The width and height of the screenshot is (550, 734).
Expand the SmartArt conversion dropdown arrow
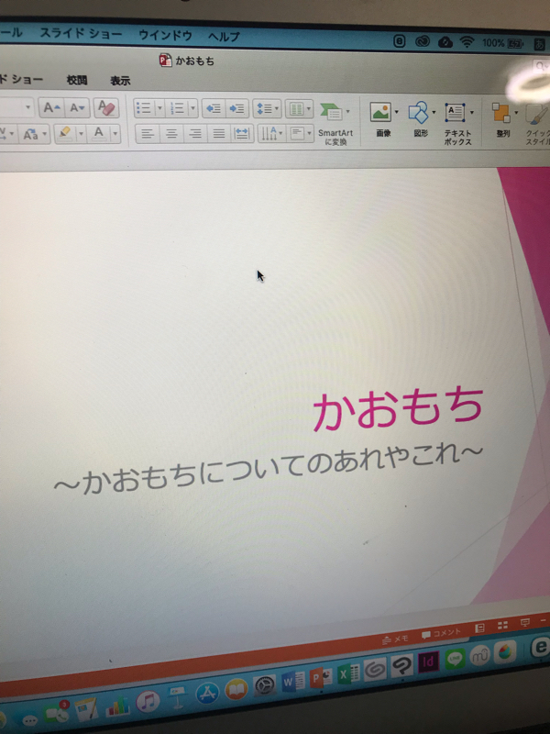click(x=347, y=111)
